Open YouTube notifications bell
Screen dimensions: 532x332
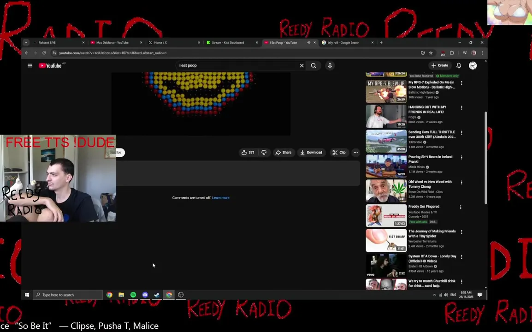click(459, 65)
